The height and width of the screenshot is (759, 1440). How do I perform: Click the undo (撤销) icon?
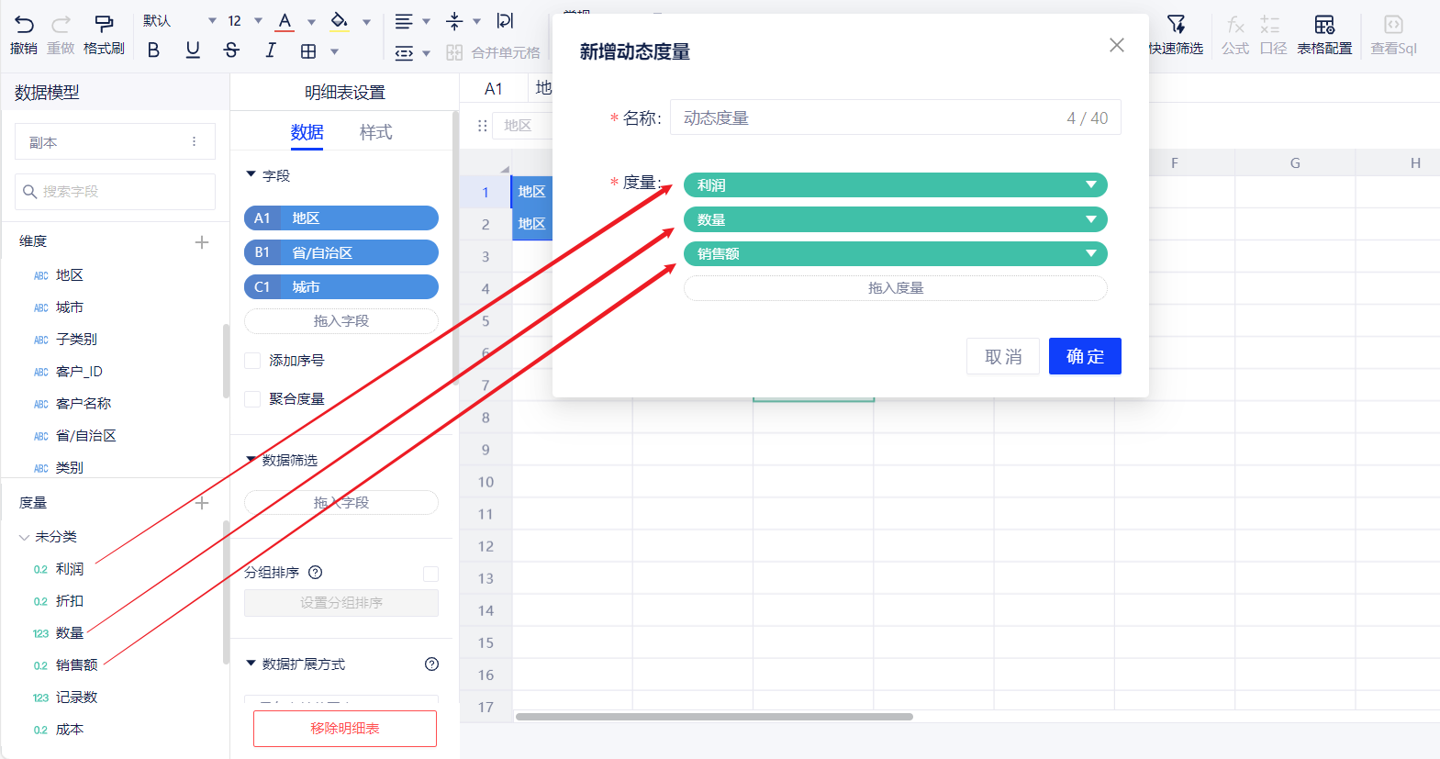[24, 25]
